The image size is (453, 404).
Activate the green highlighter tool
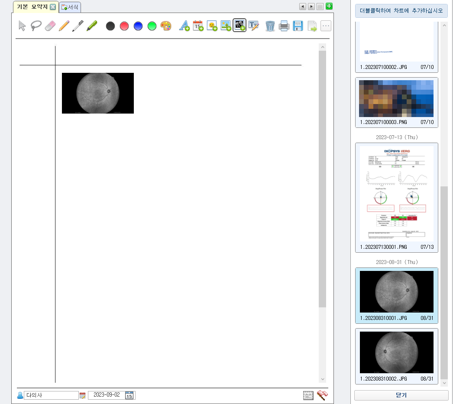[x=91, y=26]
